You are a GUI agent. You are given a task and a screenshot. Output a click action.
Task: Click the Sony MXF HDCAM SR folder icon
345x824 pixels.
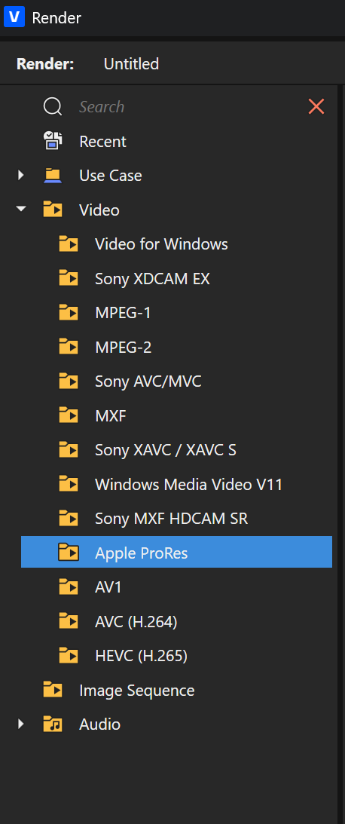69,518
